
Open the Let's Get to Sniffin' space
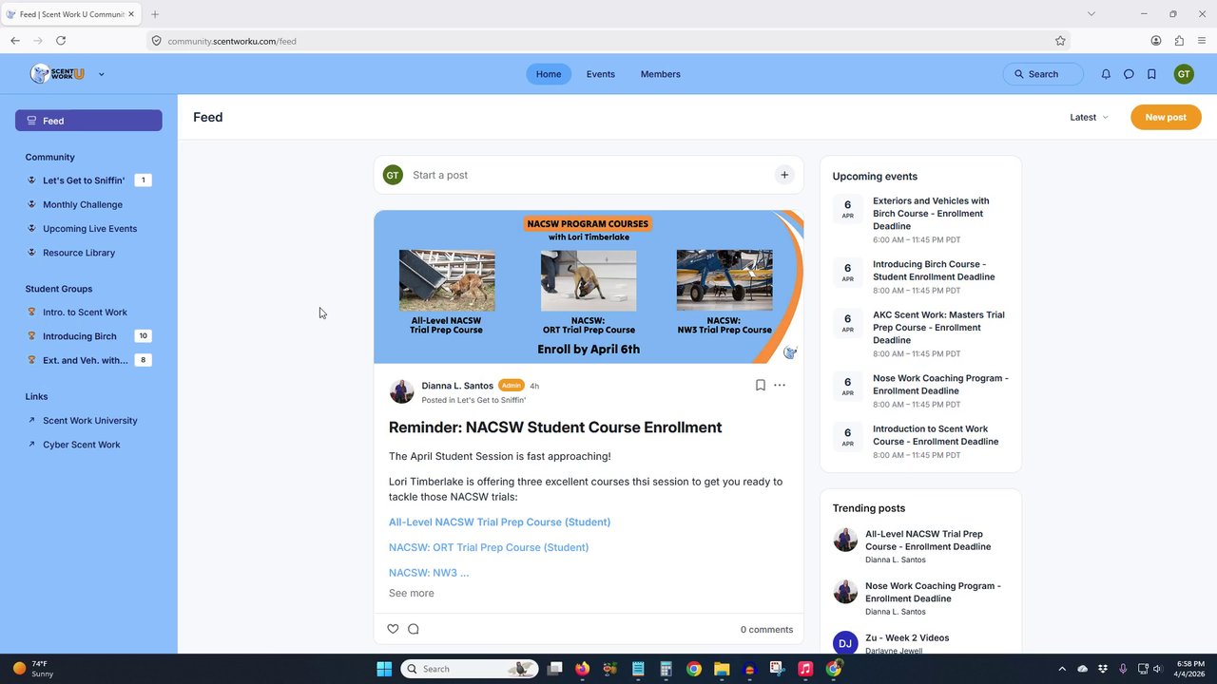point(88,180)
